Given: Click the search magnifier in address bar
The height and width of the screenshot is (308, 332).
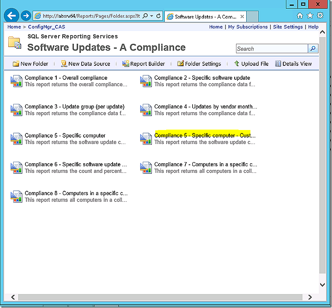Looking at the screenshot, I should [145, 16].
